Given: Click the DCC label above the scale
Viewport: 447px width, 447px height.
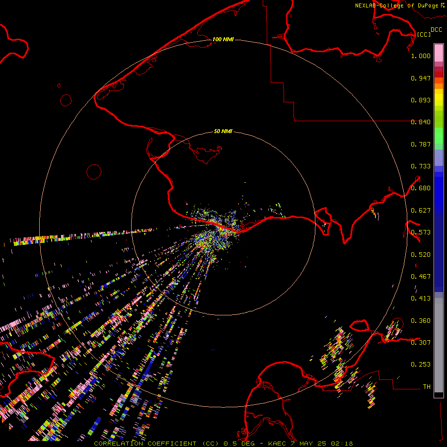Looking at the screenshot, I should [x=437, y=30].
